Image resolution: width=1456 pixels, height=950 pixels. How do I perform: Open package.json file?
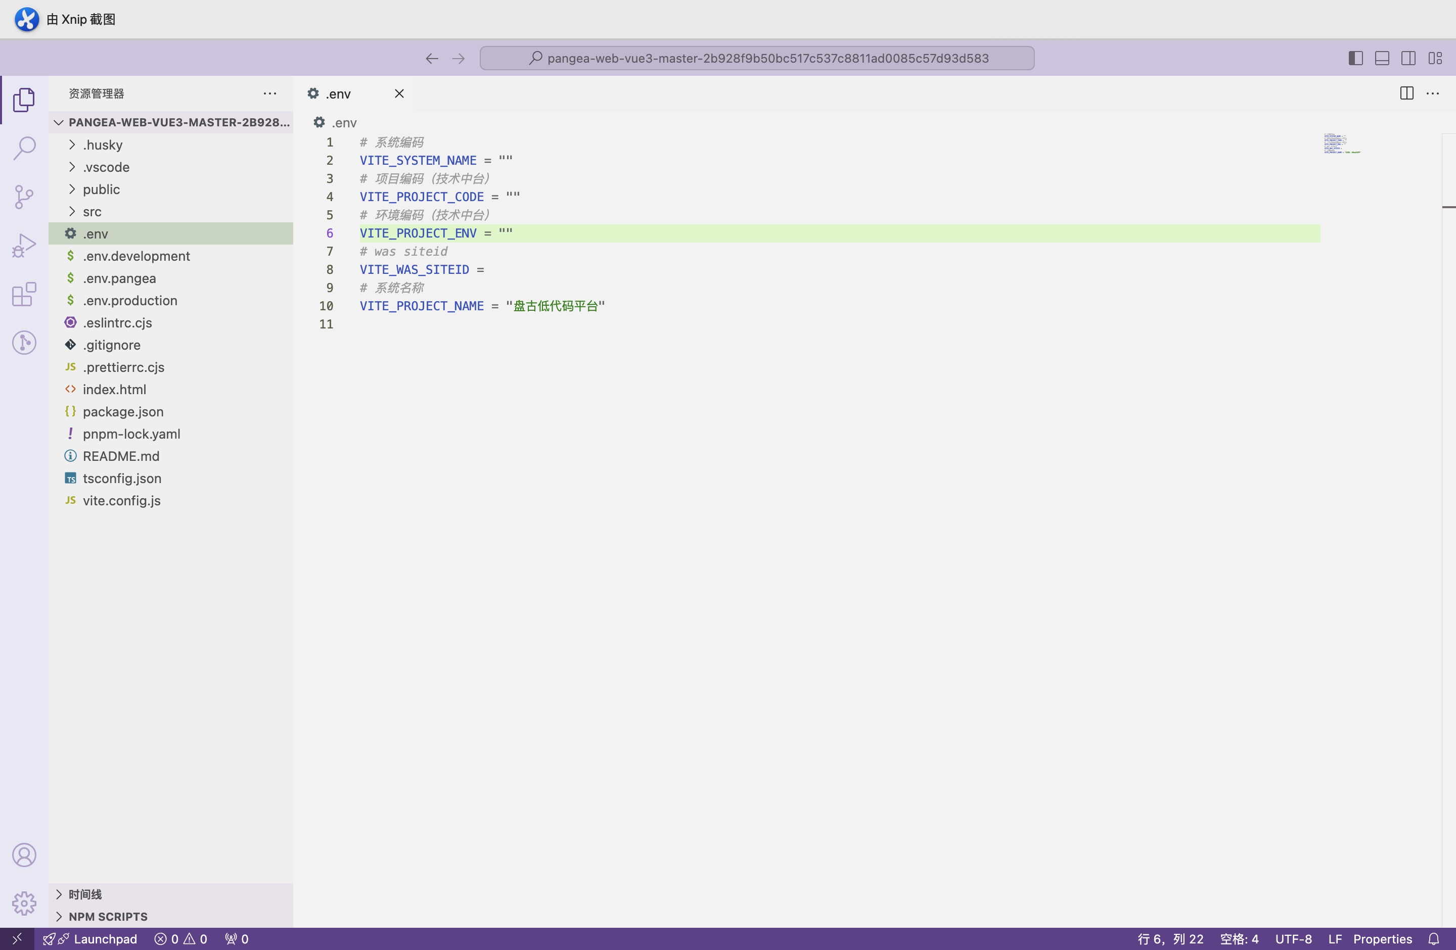[171, 411]
